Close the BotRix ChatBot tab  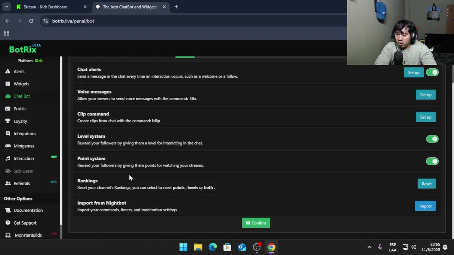[x=164, y=7]
